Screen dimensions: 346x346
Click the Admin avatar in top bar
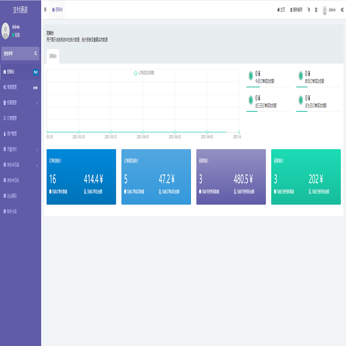[325, 10]
